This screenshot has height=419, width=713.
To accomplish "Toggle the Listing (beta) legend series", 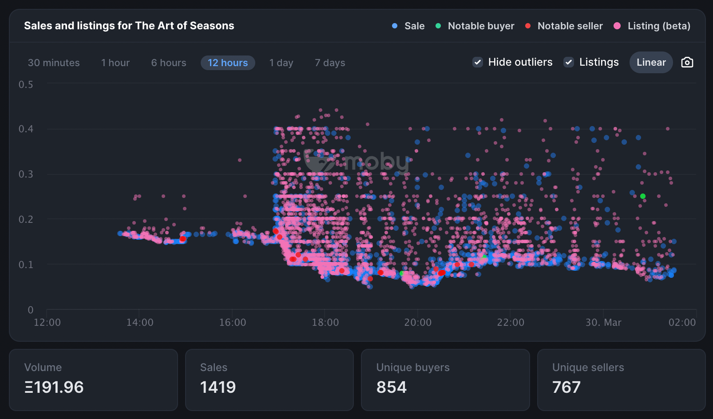I will [652, 26].
